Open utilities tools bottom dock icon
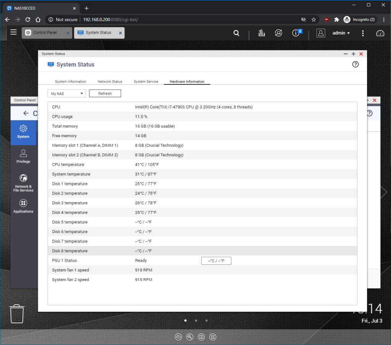Screen dimensions: 391x345 [x=190, y=337]
